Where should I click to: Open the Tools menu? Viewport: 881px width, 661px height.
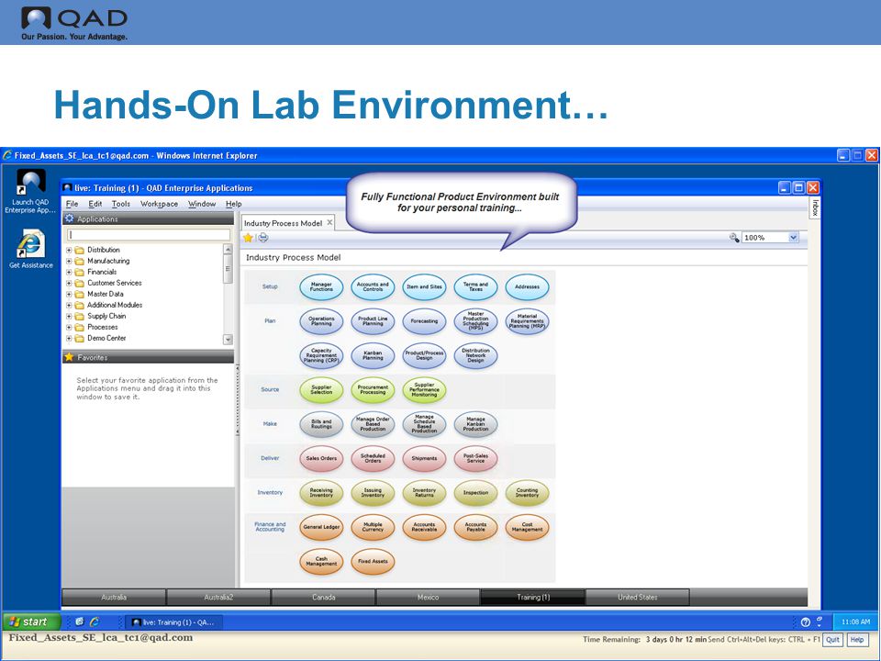point(121,204)
